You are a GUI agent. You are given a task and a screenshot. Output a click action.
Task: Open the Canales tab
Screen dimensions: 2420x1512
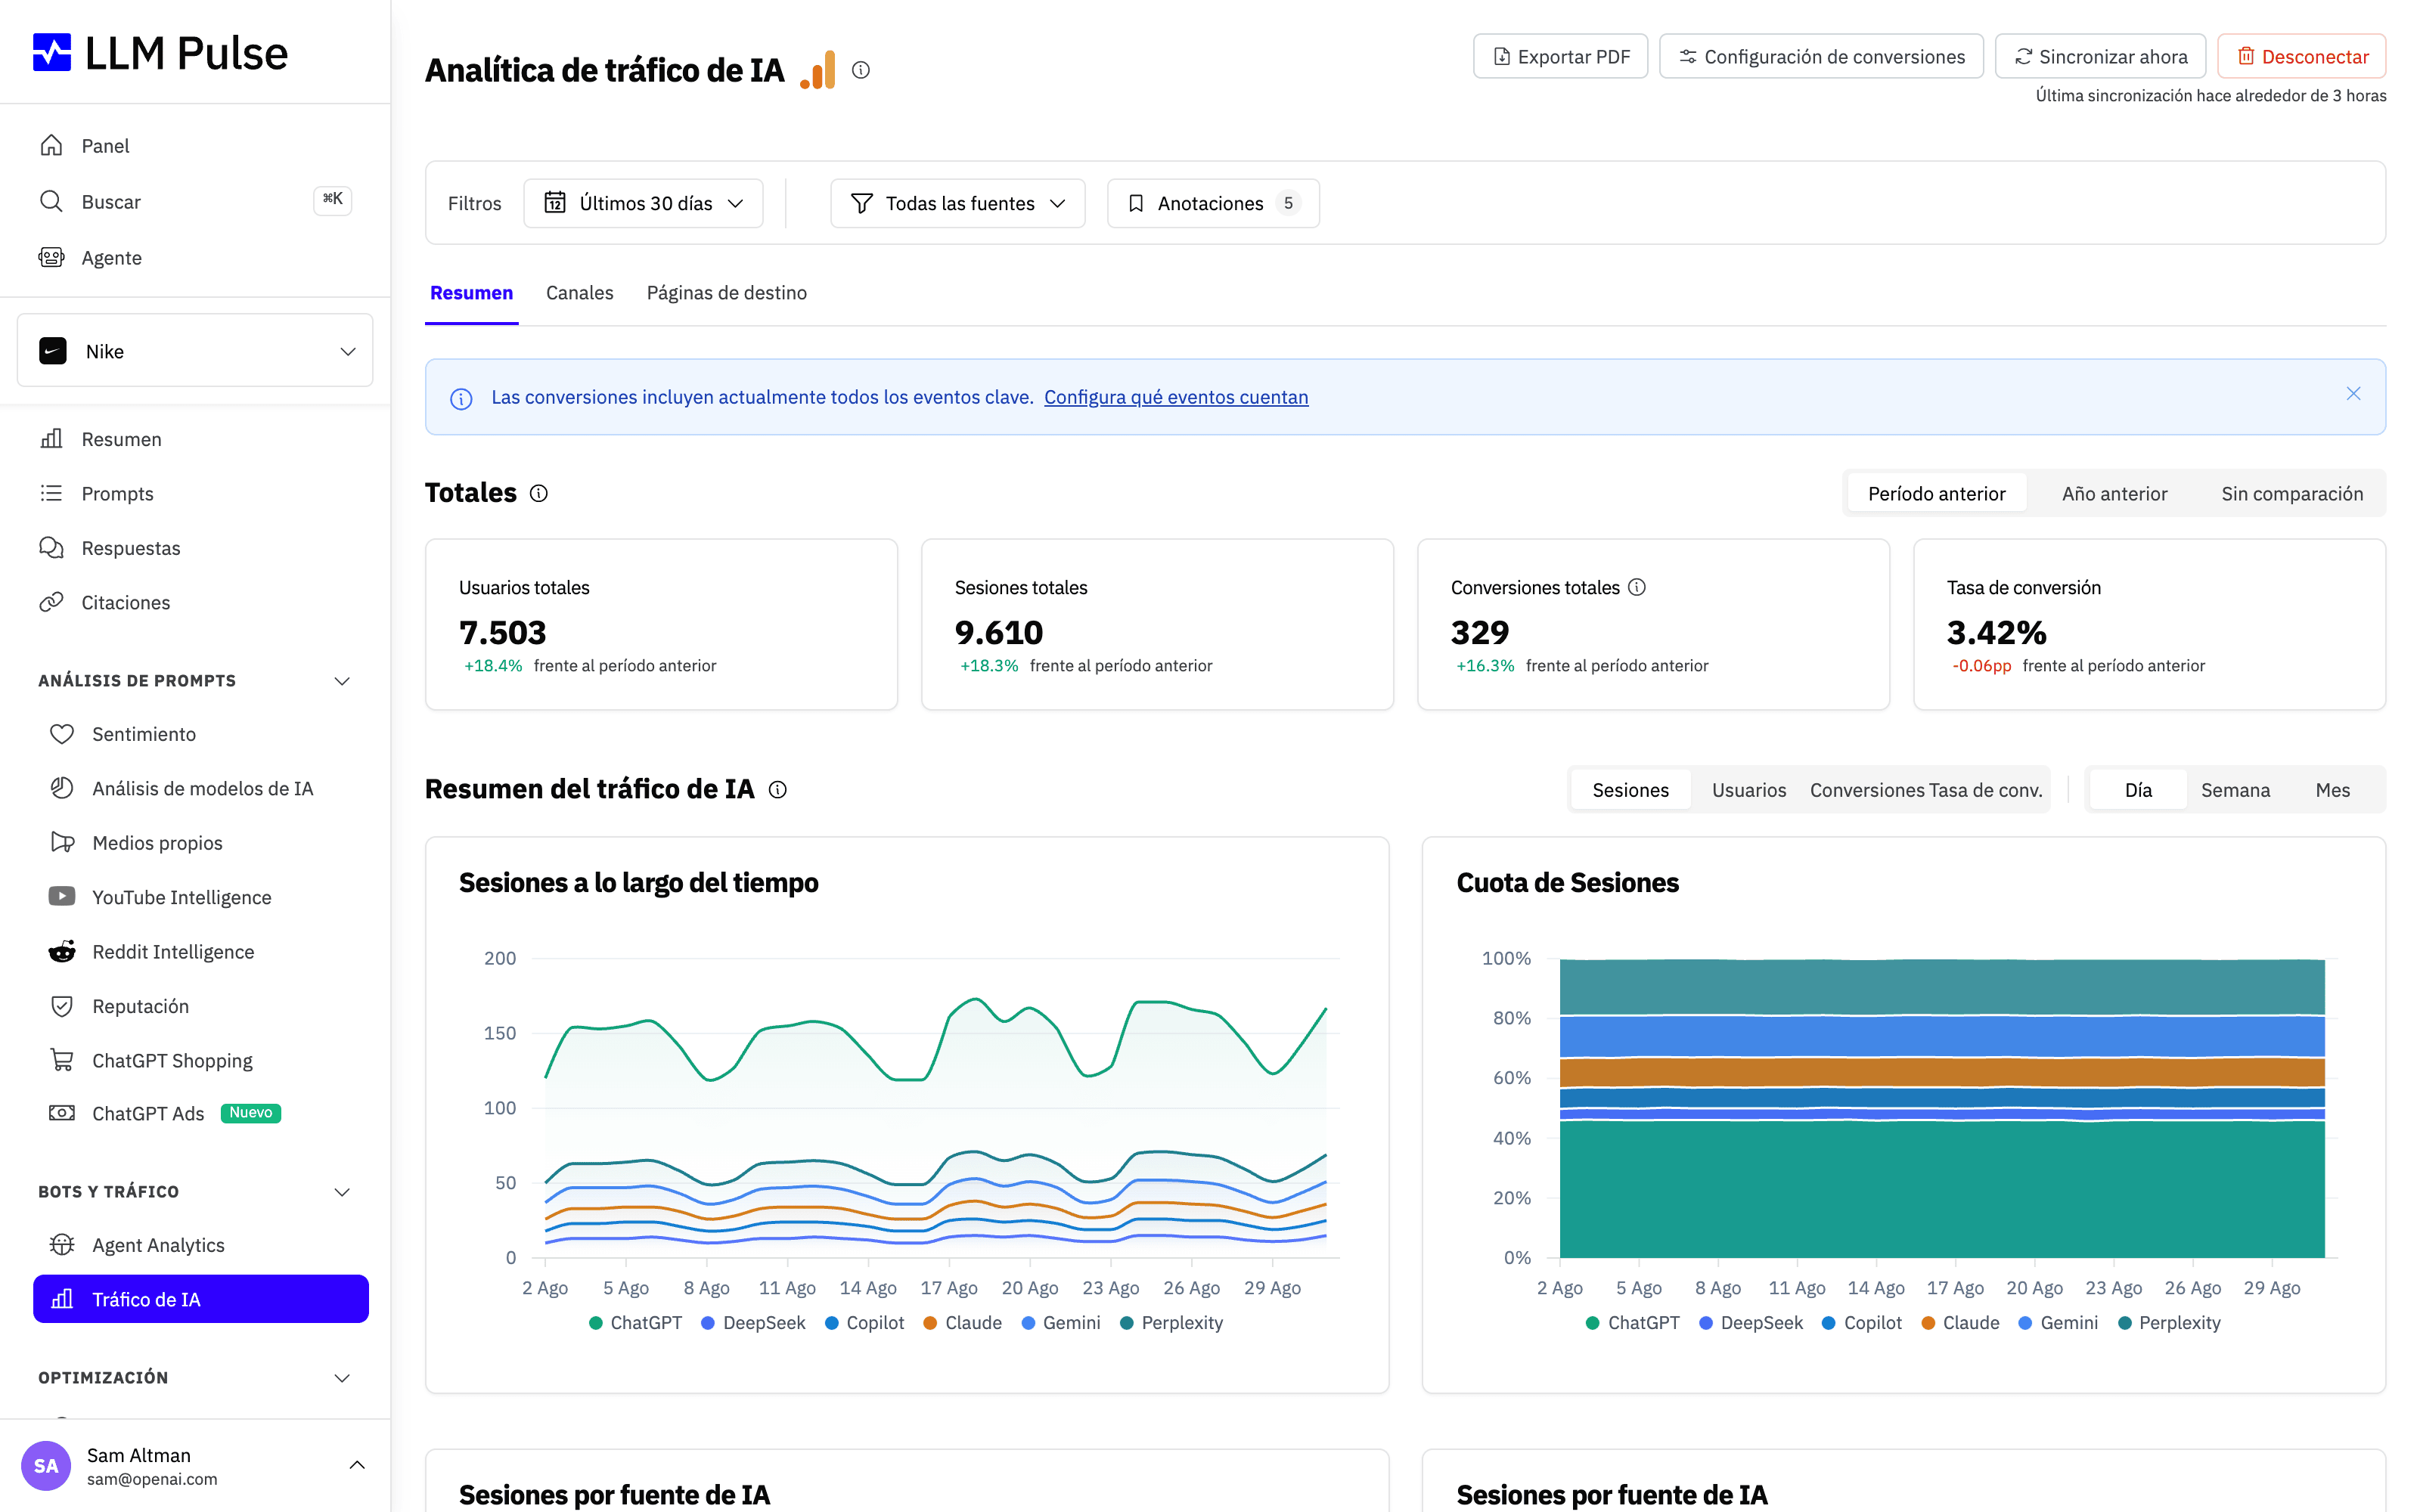[x=579, y=293]
